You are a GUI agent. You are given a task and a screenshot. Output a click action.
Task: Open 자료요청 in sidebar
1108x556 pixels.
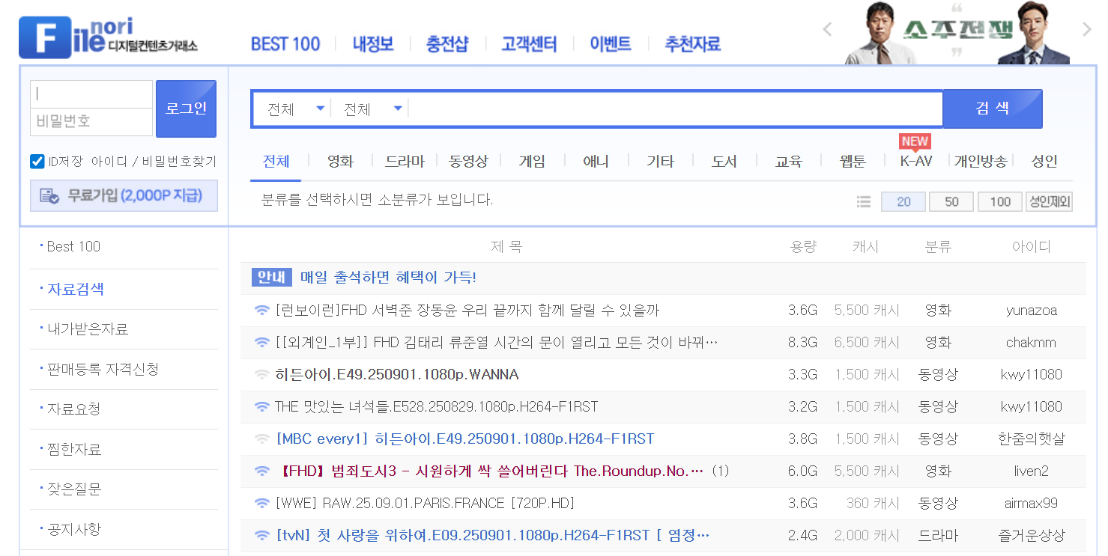[73, 409]
